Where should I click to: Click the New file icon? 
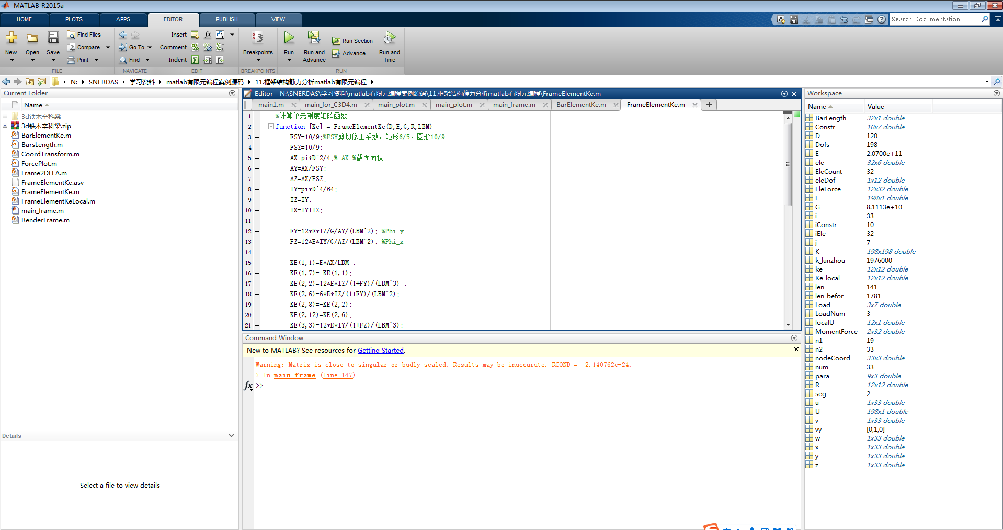pyautogui.click(x=11, y=38)
